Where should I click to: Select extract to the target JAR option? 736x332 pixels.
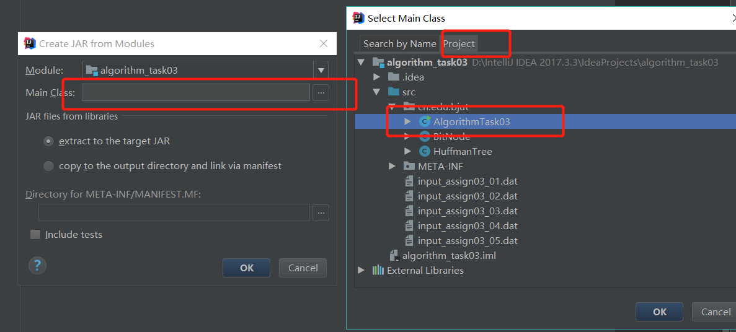[x=48, y=141]
